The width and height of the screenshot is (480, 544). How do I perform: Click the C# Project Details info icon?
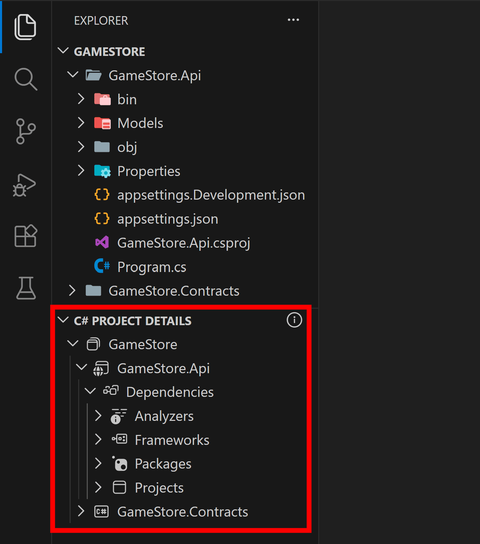pos(294,320)
